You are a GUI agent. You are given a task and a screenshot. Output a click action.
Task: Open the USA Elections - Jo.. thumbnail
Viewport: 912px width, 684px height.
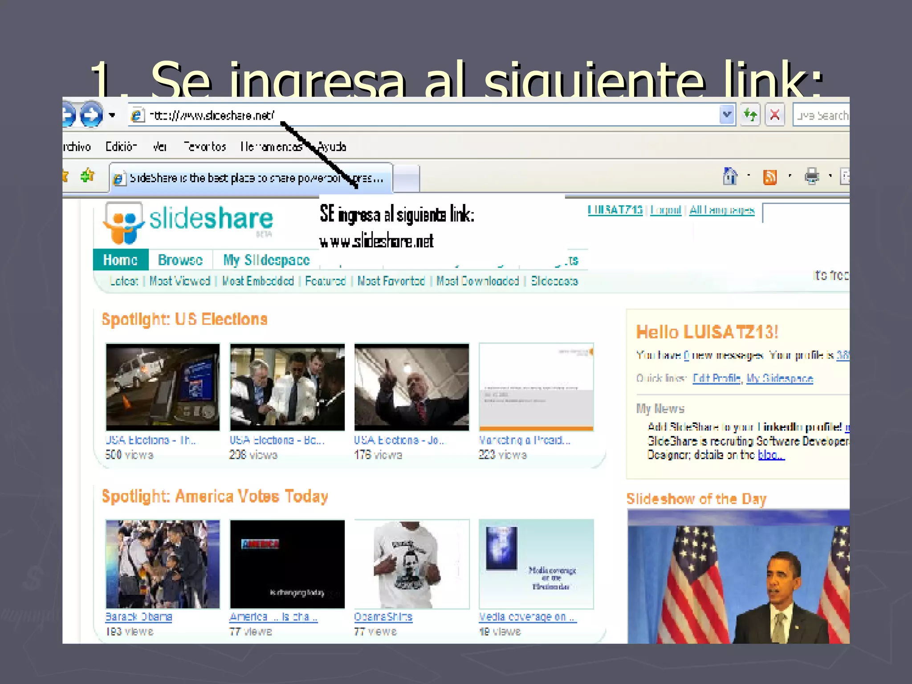pos(412,387)
